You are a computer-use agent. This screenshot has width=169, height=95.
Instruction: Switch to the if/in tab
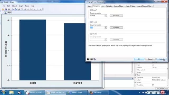coord(103,6)
